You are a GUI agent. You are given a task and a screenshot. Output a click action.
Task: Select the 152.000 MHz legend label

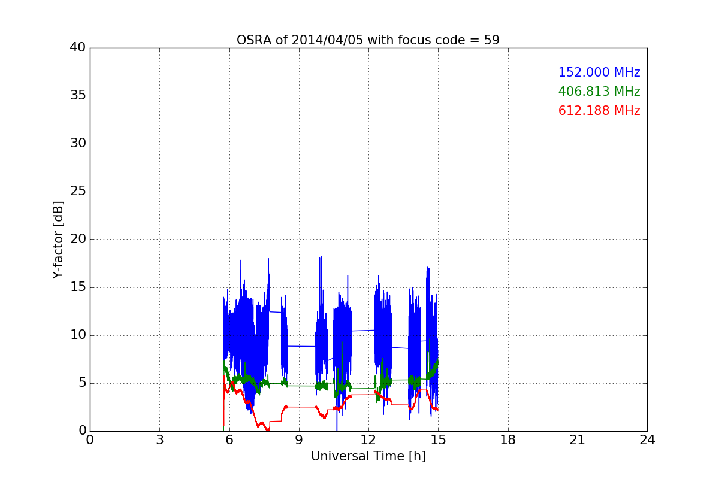tap(599, 72)
